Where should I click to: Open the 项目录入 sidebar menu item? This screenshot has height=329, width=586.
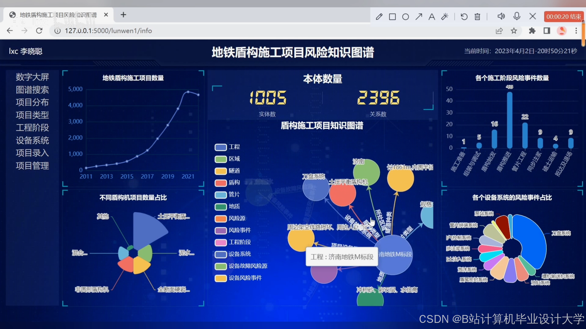click(x=32, y=153)
